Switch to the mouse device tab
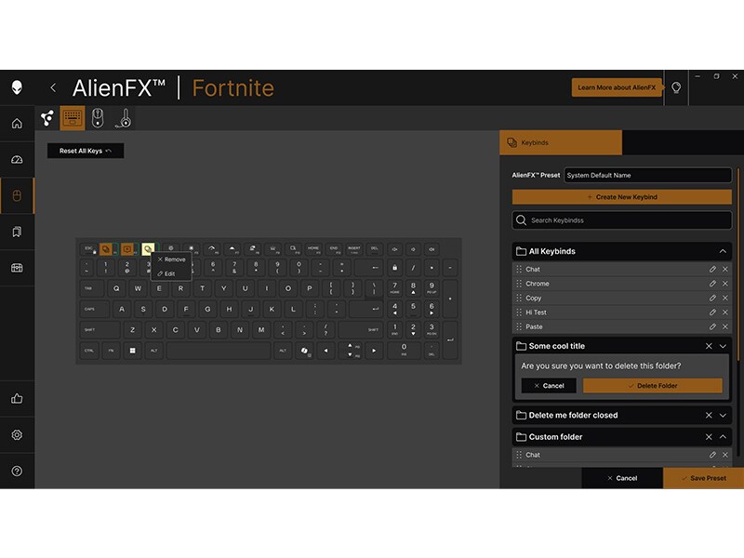 pyautogui.click(x=98, y=118)
